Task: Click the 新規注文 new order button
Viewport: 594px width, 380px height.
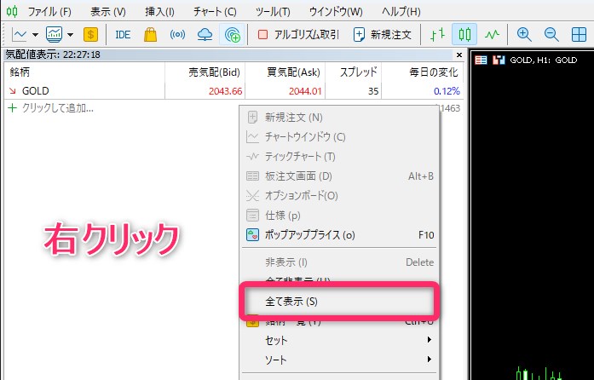Action: pos(382,35)
